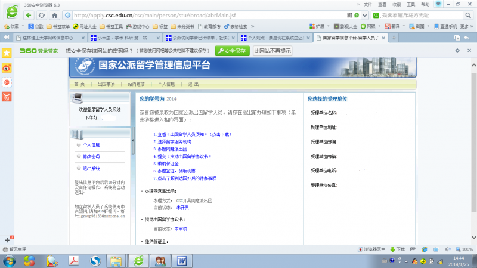The height and width of the screenshot is (268, 477).
Task: Collapse the left panel with splitter arrow
Action: click(132, 141)
